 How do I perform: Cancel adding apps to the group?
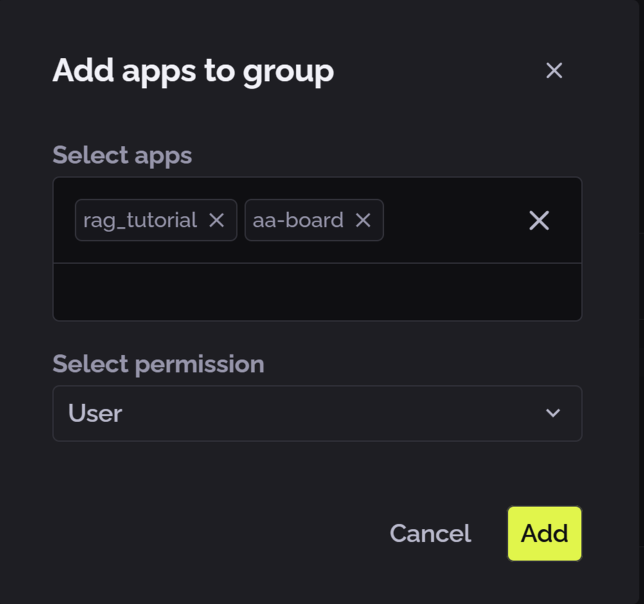coord(429,533)
